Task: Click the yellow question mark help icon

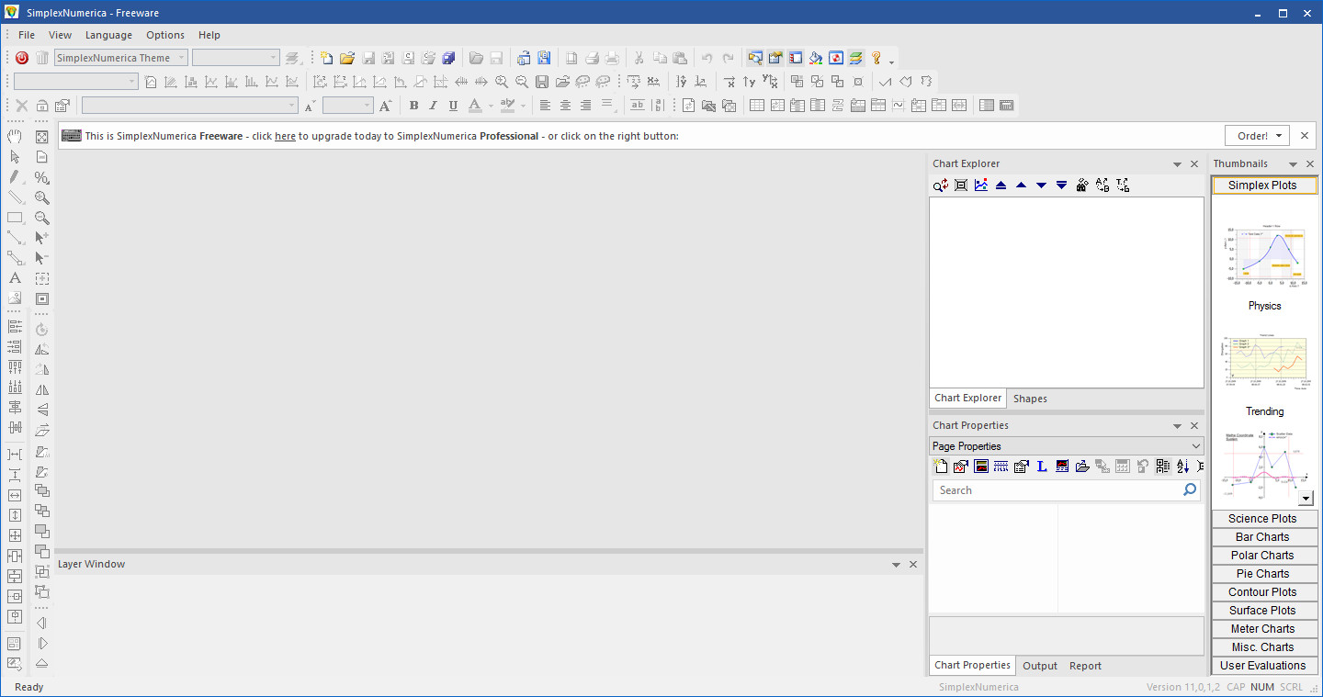Action: click(x=876, y=58)
